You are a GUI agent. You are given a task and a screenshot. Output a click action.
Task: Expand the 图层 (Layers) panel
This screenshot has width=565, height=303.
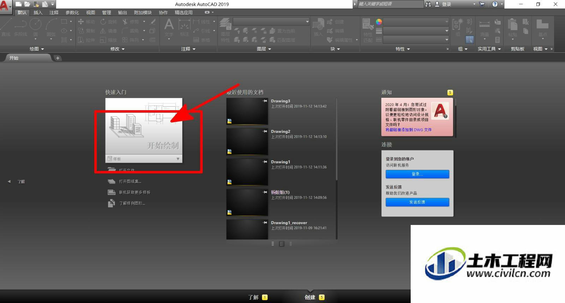click(x=264, y=49)
